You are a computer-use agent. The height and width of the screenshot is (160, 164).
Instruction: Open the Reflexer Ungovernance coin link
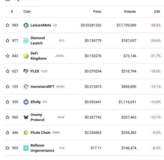coord(42,148)
